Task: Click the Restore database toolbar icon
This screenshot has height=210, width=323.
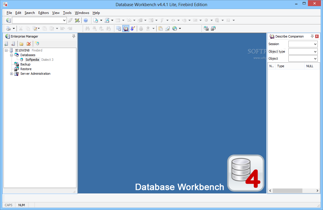Action: (213, 29)
